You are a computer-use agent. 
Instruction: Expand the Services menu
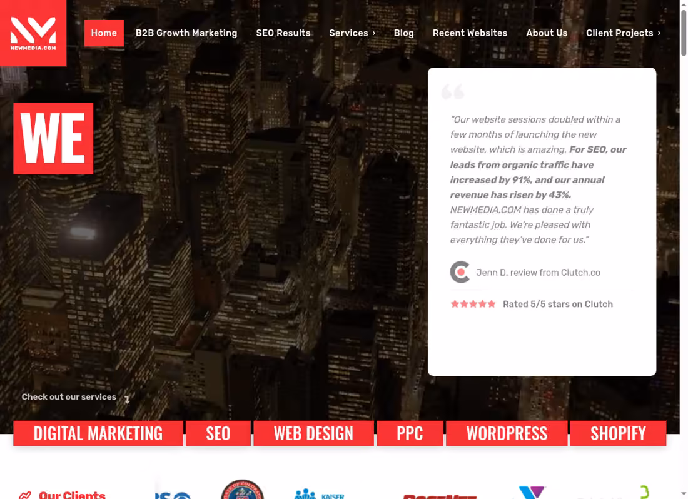pos(352,33)
